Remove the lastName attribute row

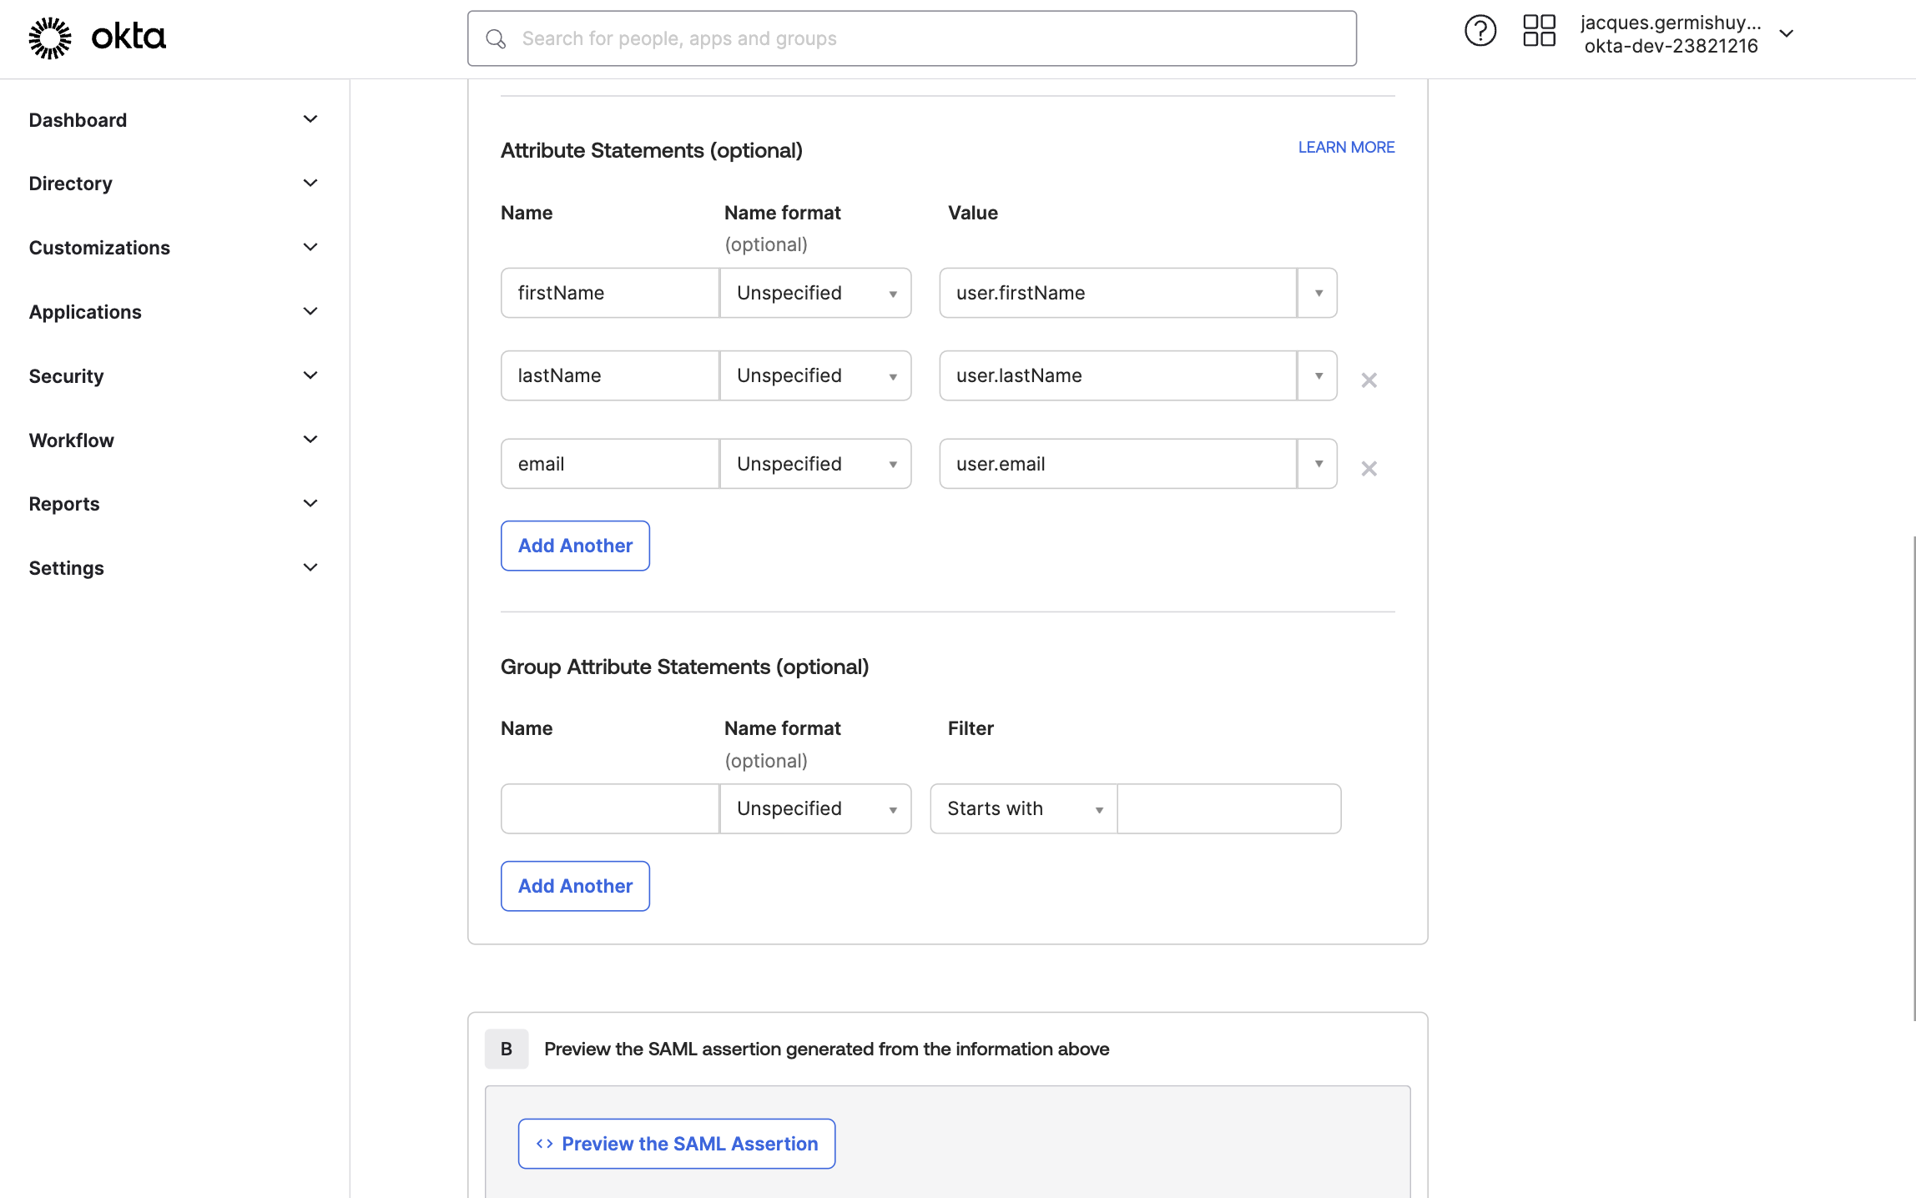click(1369, 380)
